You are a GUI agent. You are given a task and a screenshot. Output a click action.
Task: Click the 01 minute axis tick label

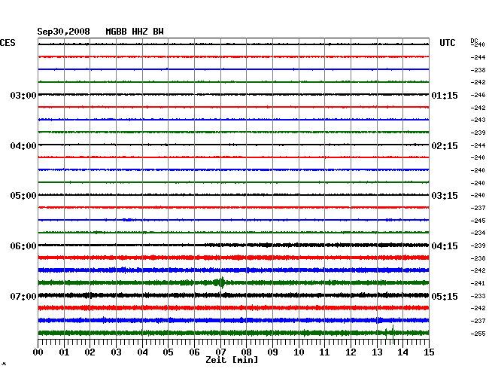pos(64,352)
